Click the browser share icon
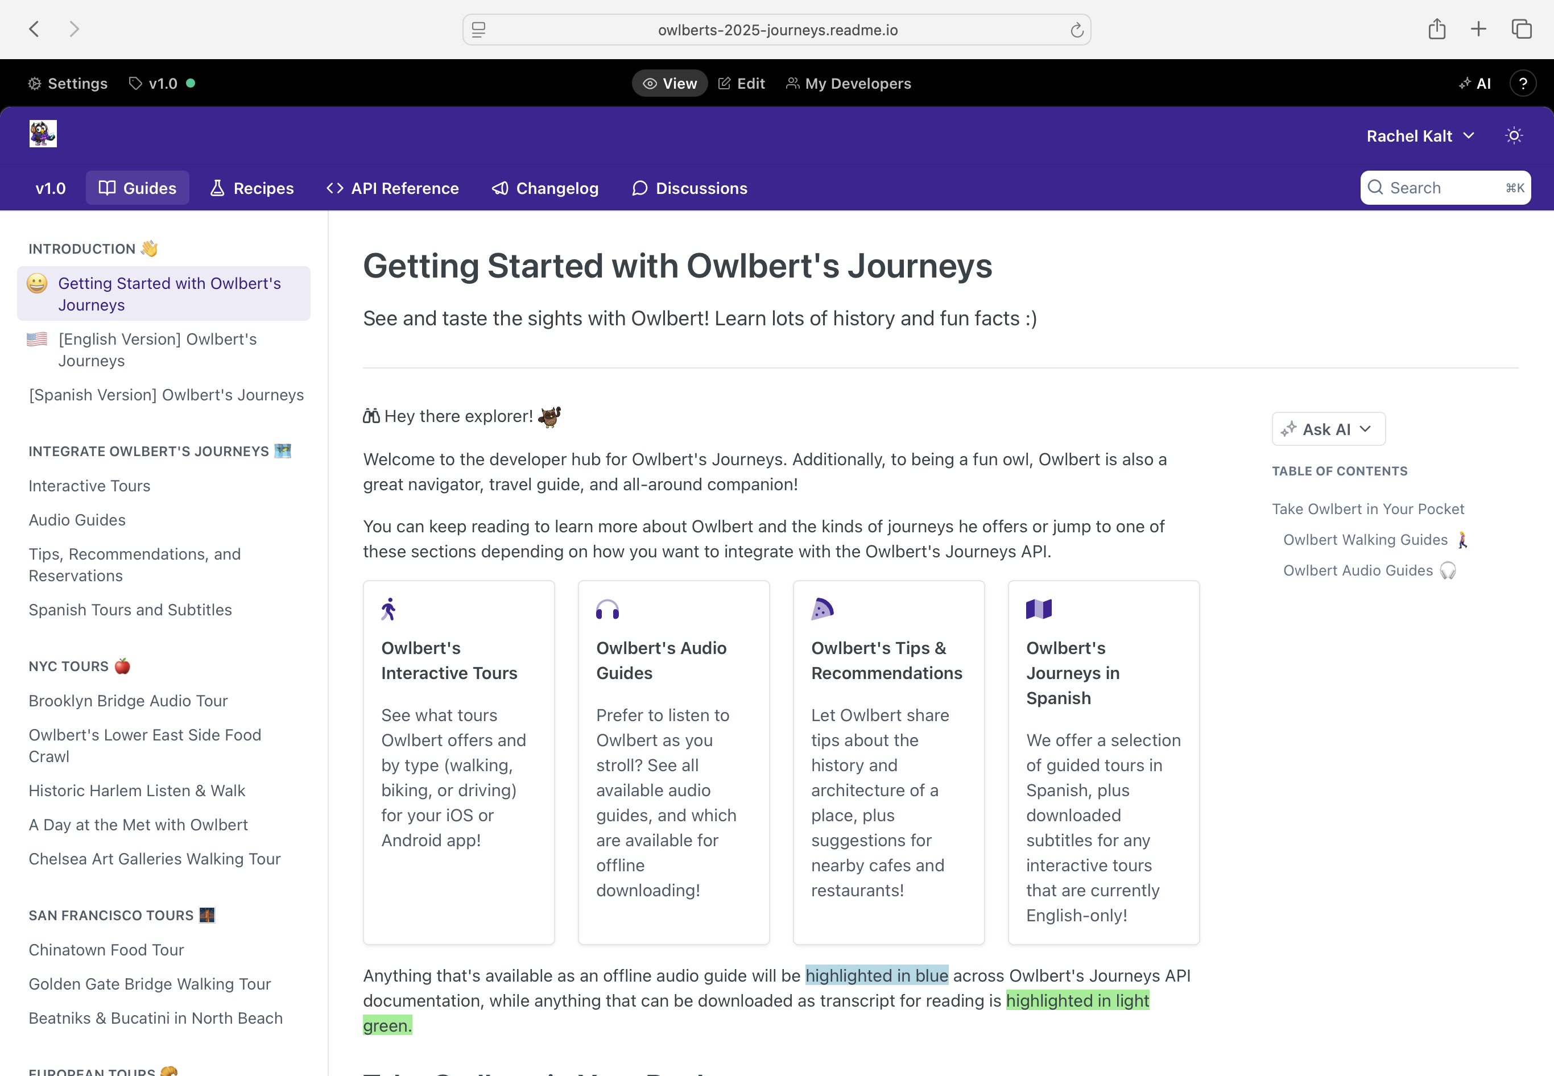Viewport: 1554px width, 1076px height. tap(1437, 29)
